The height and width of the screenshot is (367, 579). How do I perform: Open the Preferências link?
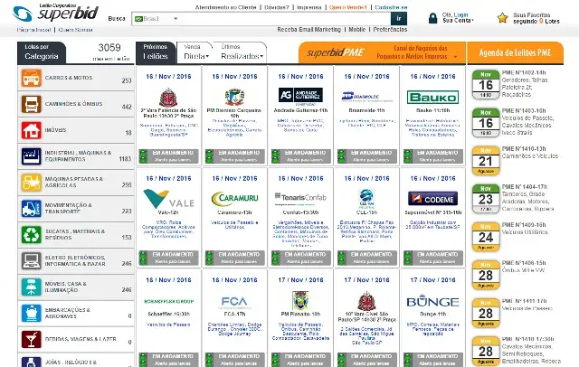[x=390, y=30]
